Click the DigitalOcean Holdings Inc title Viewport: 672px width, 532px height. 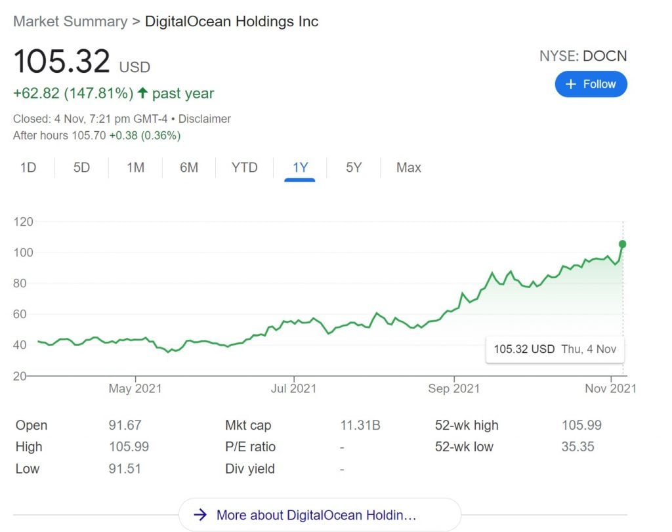[x=232, y=22]
